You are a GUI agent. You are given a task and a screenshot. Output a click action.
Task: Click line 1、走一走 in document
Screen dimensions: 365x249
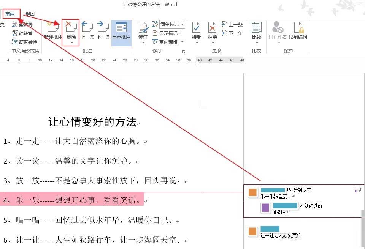coord(72,141)
